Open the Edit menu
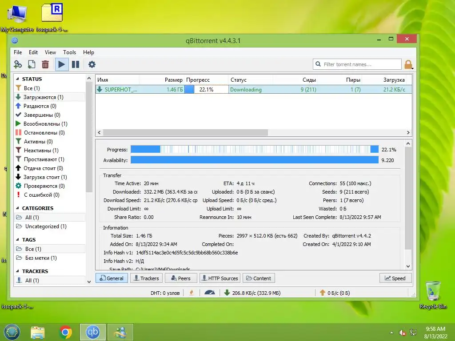Image resolution: width=455 pixels, height=341 pixels. [33, 52]
